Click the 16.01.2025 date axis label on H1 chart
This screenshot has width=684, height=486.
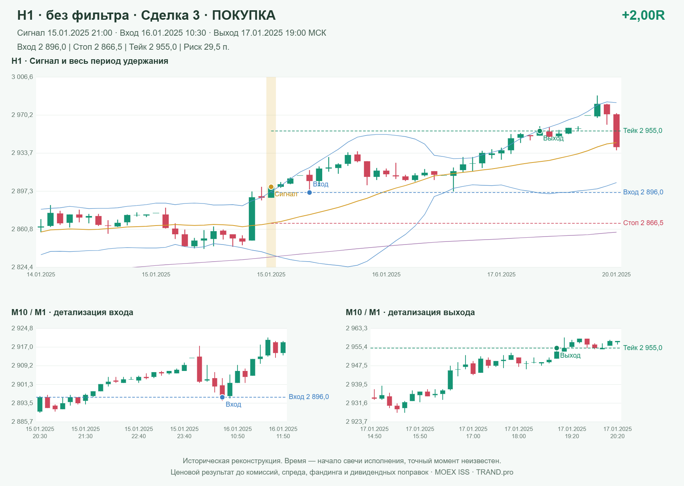click(x=386, y=275)
